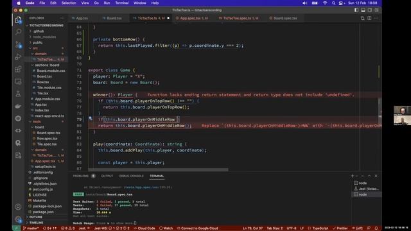
Task: Open the DEBUG CONSOLE panel tab
Action: point(131,176)
